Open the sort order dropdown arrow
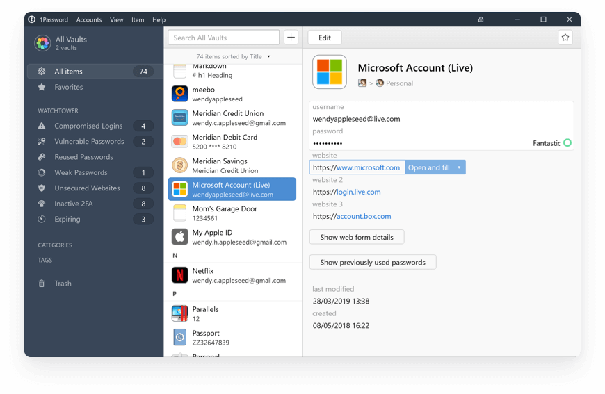 click(268, 57)
